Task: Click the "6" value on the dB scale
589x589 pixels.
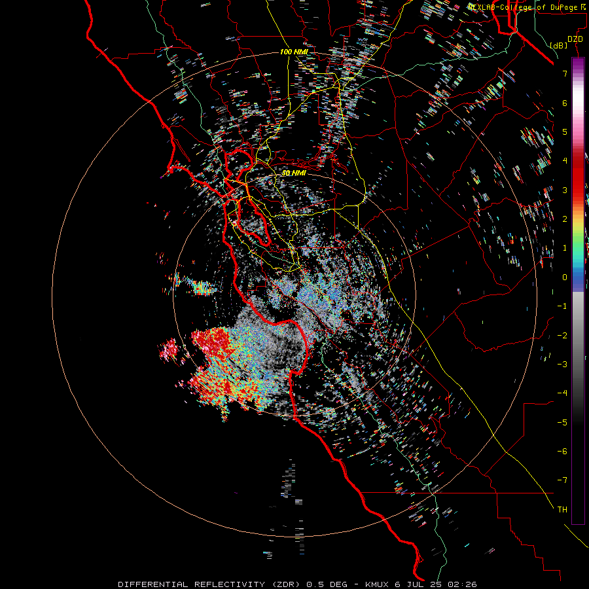Action: tap(565, 103)
